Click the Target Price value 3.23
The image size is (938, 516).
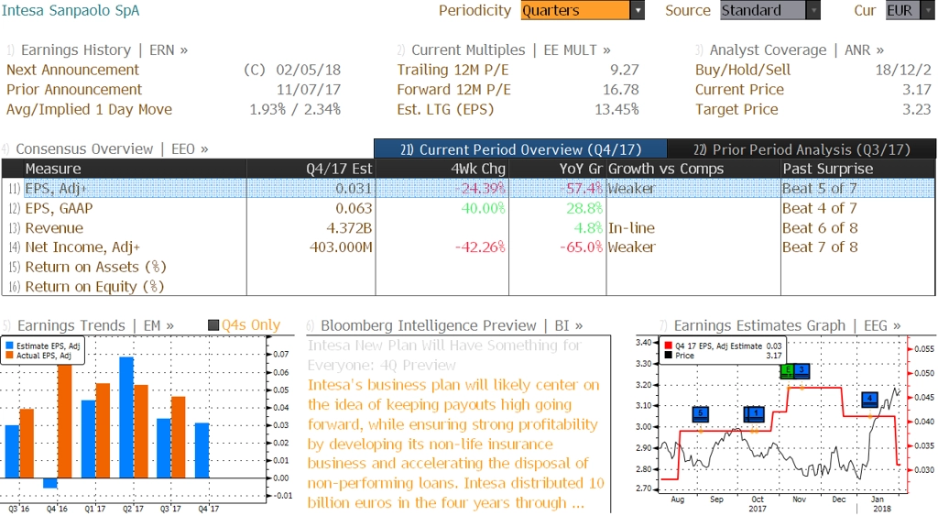tap(916, 109)
